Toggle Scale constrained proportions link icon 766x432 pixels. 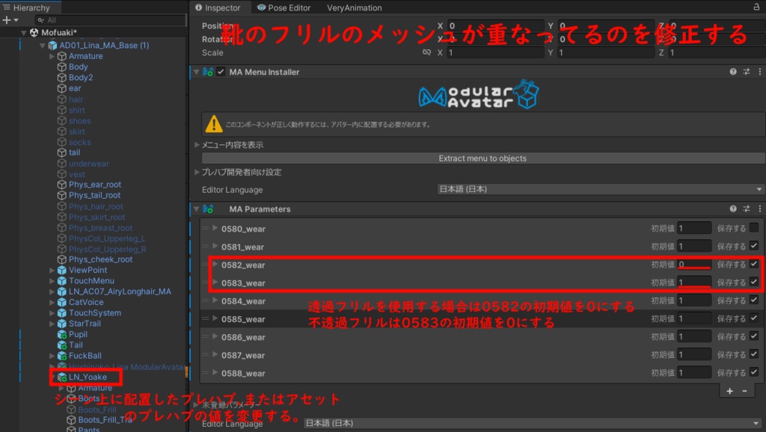coord(426,52)
